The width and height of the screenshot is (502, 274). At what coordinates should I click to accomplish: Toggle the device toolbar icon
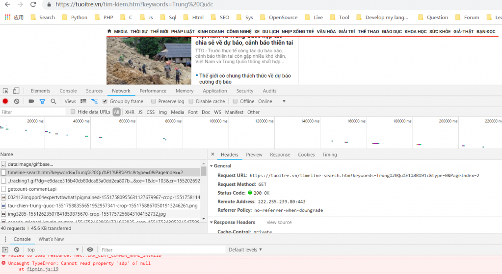coord(16,91)
